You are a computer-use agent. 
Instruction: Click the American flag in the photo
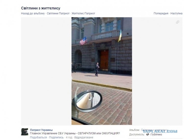click(x=83, y=41)
